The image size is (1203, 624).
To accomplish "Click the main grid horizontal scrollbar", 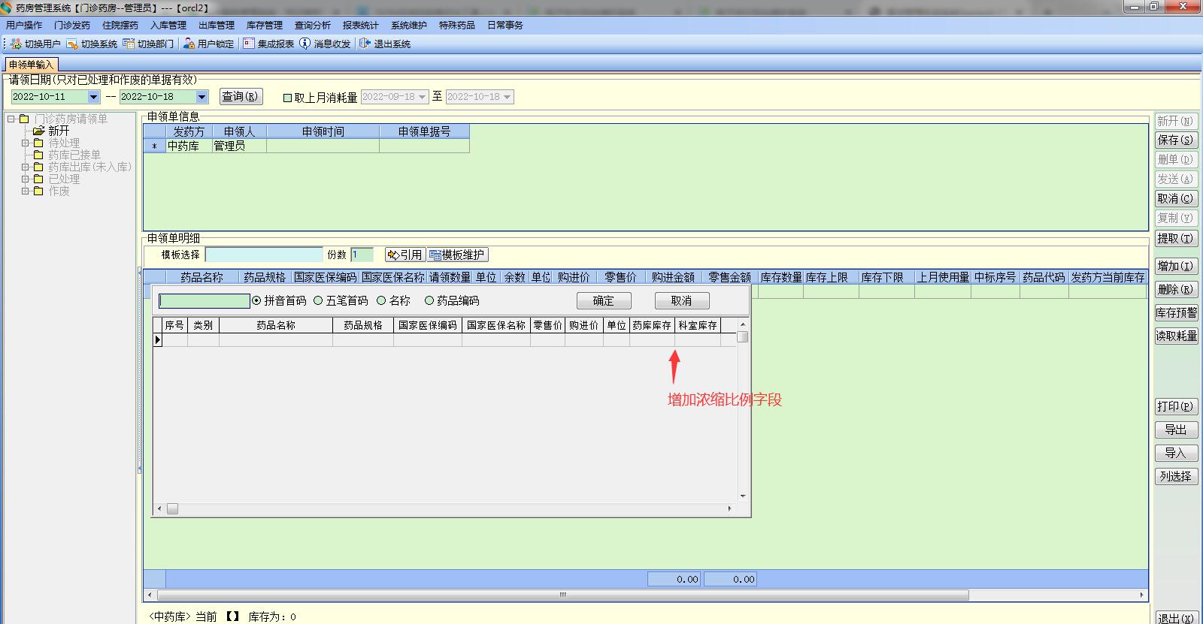I will click(562, 595).
